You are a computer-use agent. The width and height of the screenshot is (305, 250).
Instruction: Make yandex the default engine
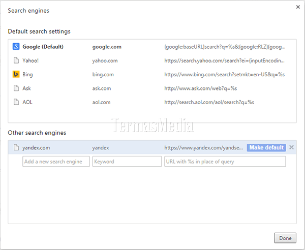(x=266, y=147)
